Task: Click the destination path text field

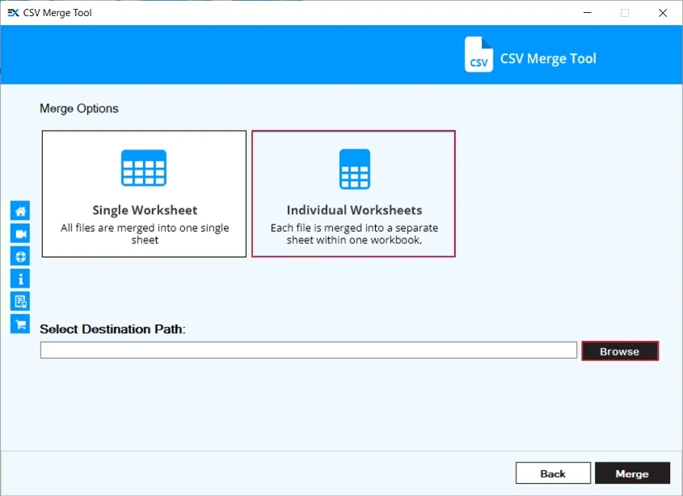Action: coord(308,351)
